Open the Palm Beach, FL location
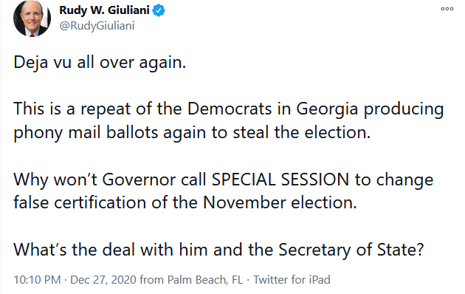465x294 pixels. (x=205, y=280)
